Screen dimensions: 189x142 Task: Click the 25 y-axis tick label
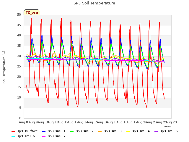(19, 66)
